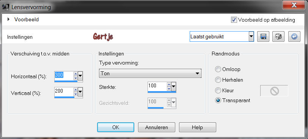Click the Randmodus group label
This screenshot has height=139, width=308.
tap(226, 54)
